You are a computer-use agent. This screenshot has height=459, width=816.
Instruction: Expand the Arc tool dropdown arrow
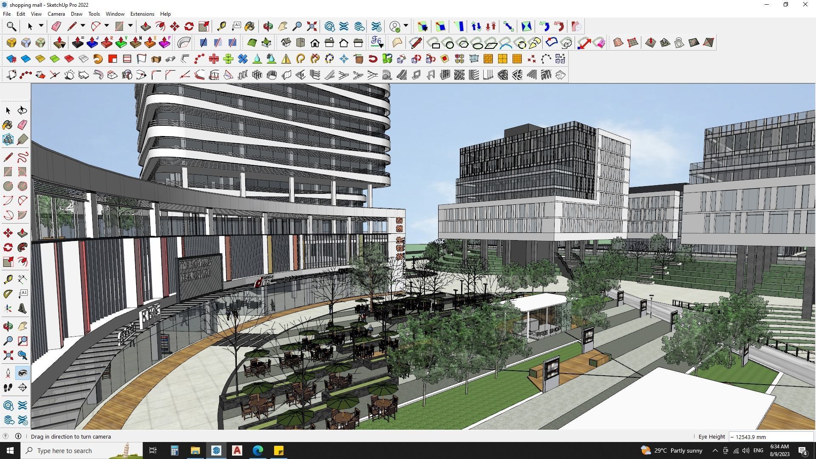click(107, 26)
